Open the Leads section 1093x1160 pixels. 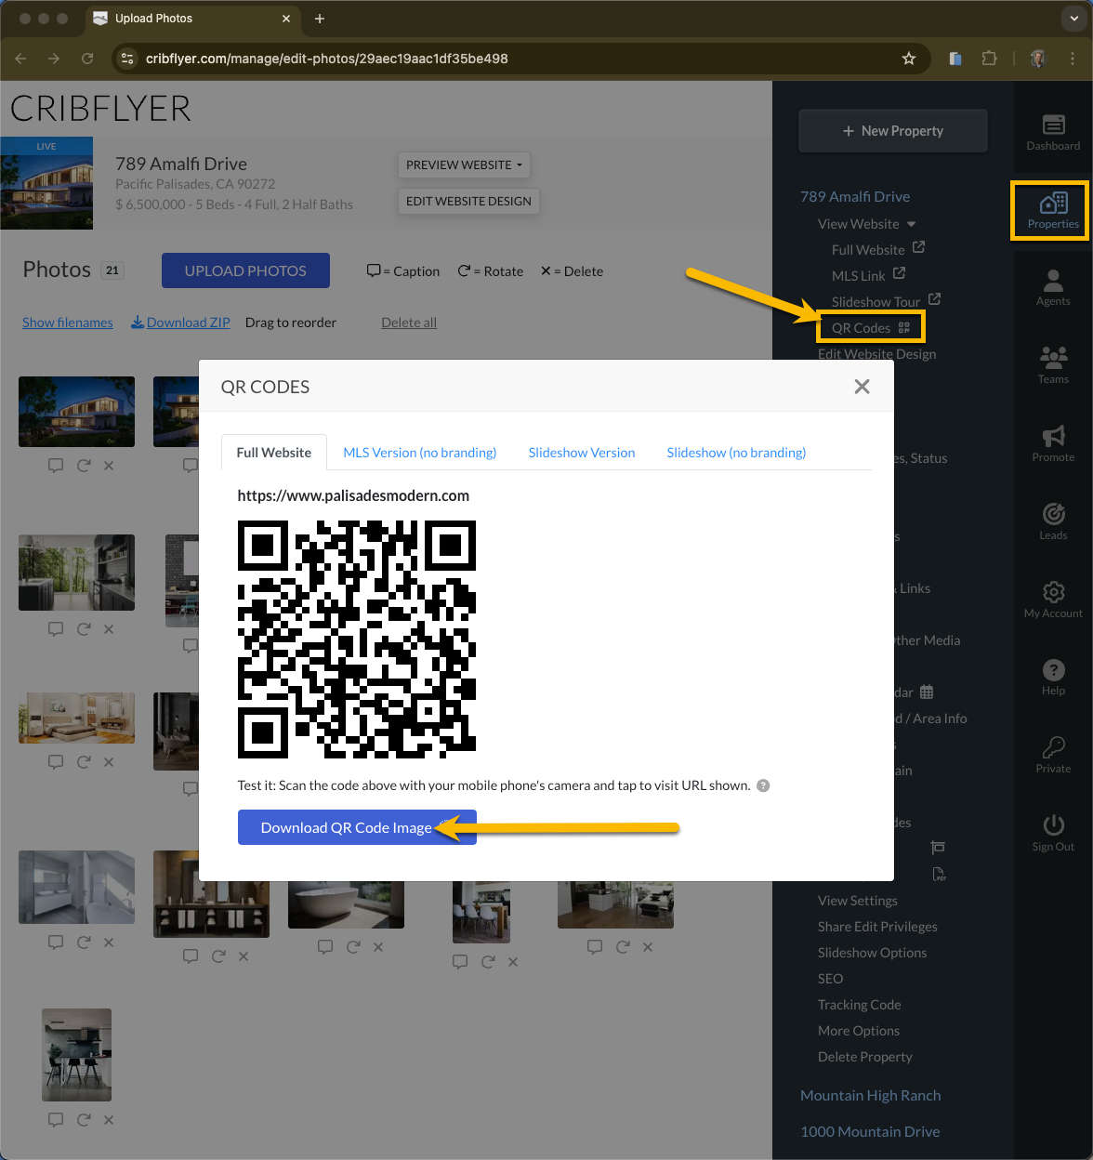(1053, 521)
